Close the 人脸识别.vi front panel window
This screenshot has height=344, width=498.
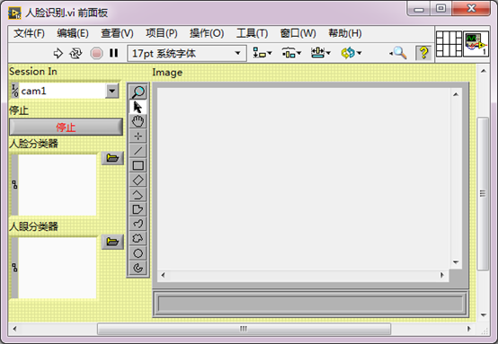pos(471,9)
